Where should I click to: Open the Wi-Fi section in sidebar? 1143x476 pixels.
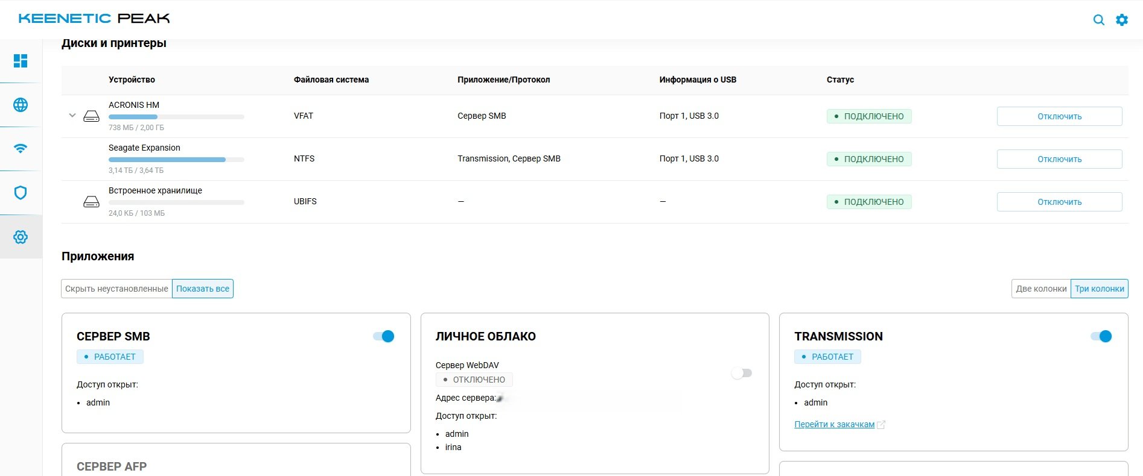(21, 149)
